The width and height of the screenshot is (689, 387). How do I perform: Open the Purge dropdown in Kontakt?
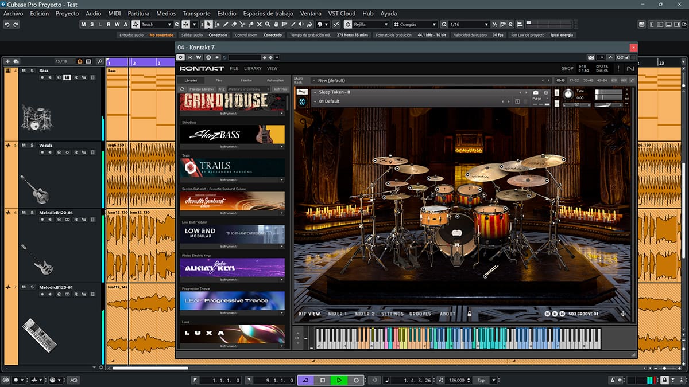(540, 99)
